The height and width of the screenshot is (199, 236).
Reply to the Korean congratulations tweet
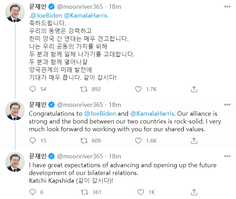coord(33,89)
